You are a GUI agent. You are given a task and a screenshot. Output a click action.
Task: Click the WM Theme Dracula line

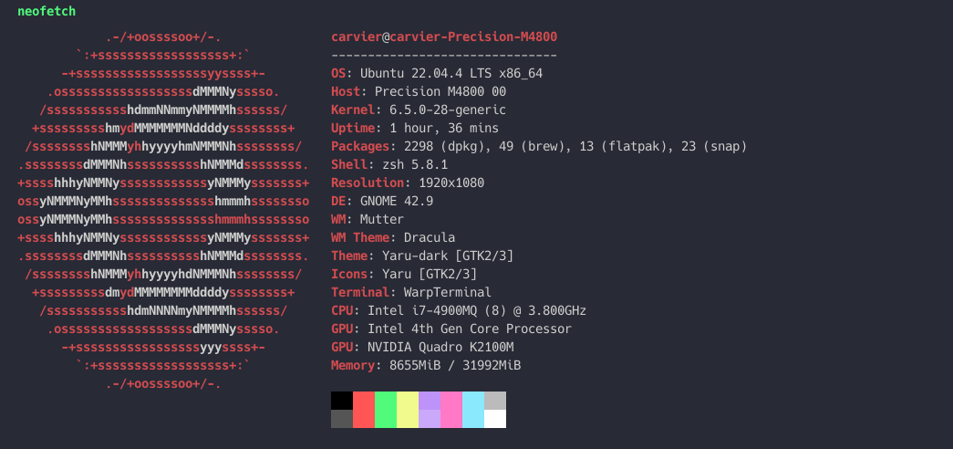point(393,238)
